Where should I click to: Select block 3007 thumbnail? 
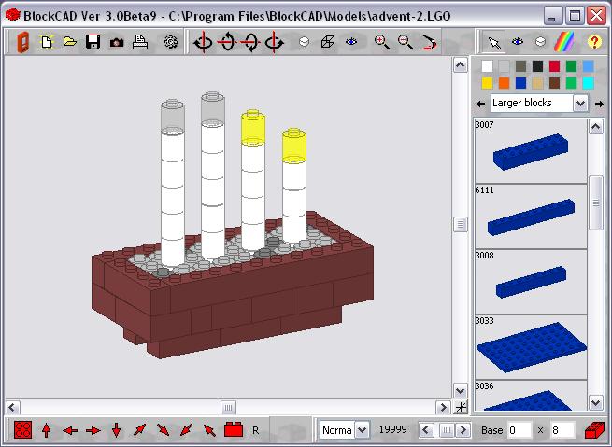point(531,151)
